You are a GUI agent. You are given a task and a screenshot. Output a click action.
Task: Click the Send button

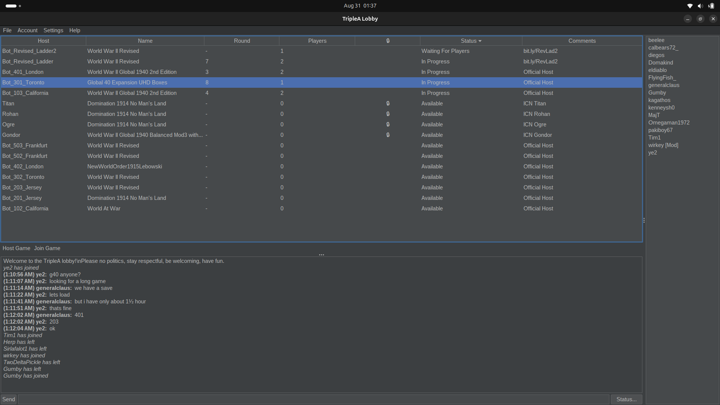pos(9,399)
